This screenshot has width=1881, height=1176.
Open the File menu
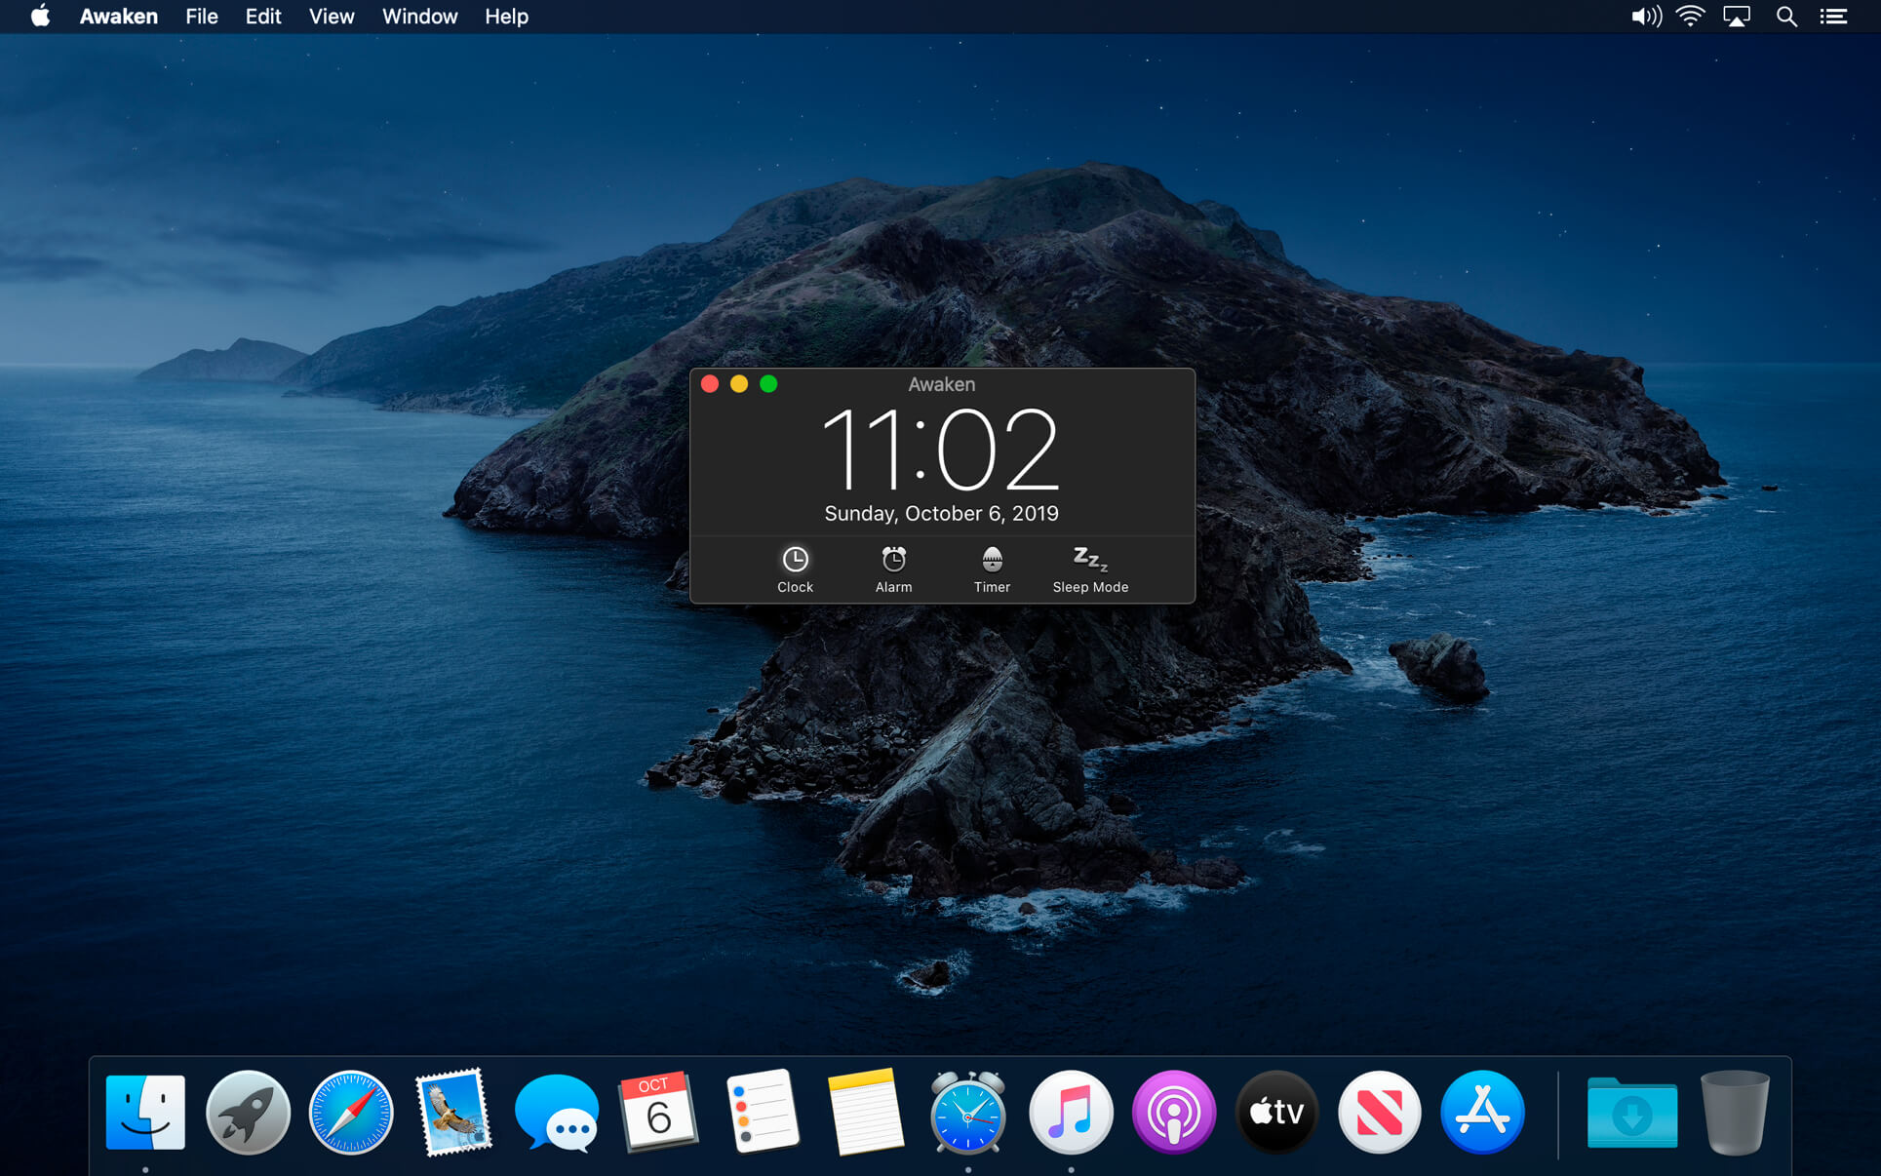[201, 17]
